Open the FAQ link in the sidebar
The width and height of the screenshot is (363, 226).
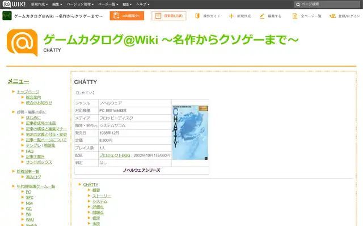click(29, 151)
